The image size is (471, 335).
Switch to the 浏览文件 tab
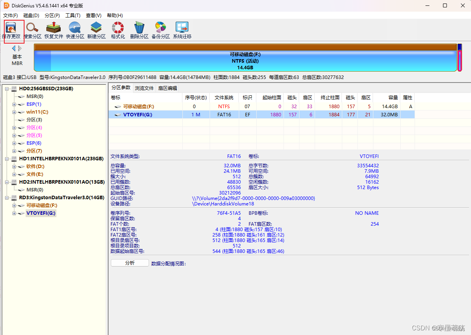144,88
